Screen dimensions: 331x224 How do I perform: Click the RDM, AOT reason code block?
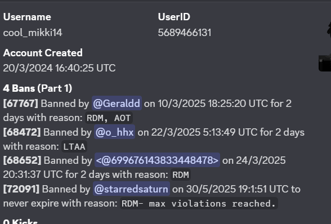109,118
